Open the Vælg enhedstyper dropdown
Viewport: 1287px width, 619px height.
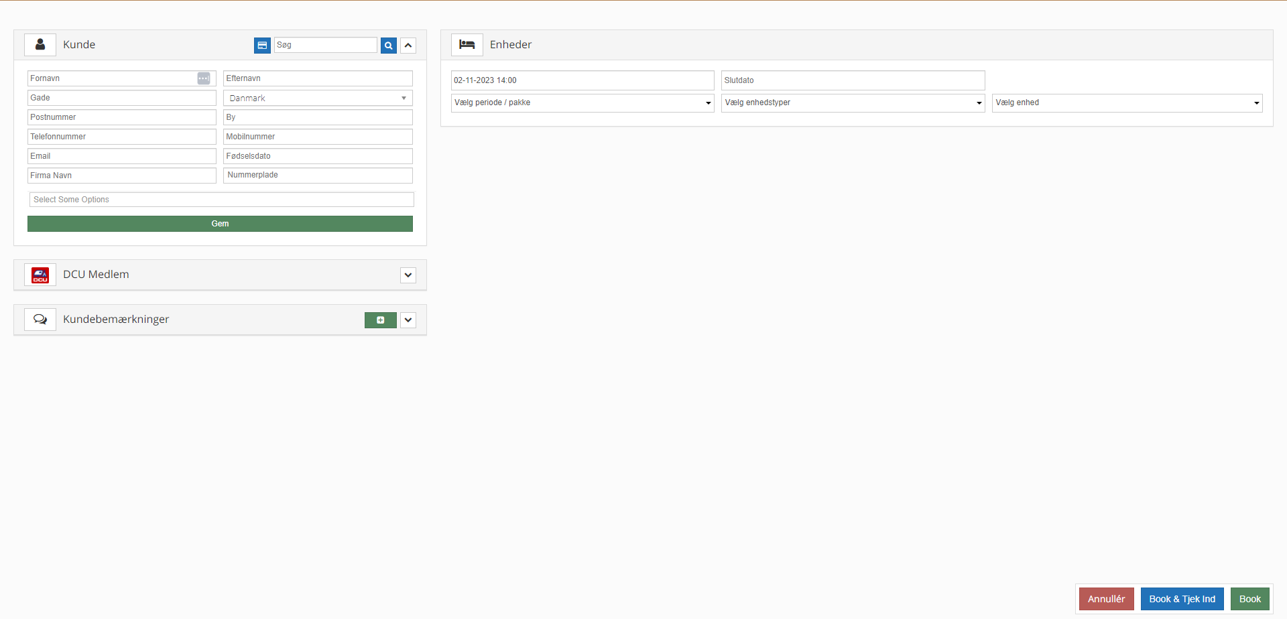tap(853, 102)
